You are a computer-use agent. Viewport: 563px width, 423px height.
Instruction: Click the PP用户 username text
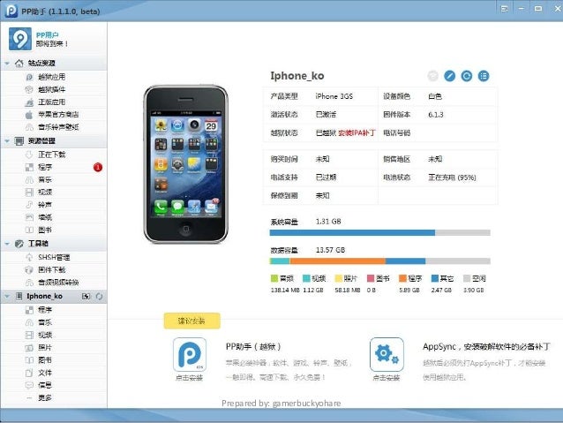[47, 34]
